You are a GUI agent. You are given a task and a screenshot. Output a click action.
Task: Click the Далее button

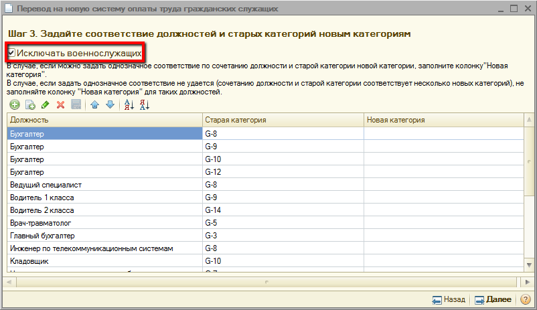(x=493, y=299)
